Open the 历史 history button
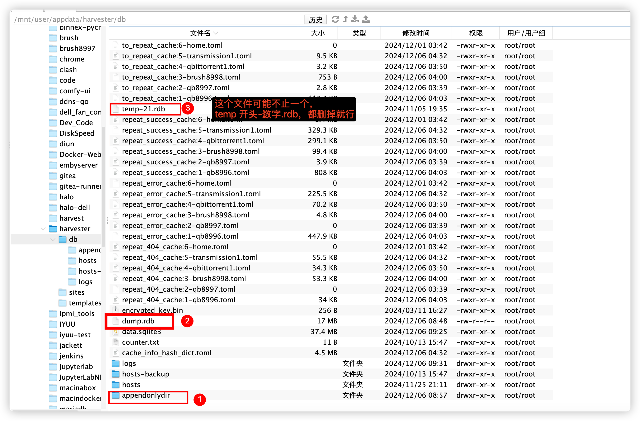The height and width of the screenshot is (421, 640). [315, 20]
